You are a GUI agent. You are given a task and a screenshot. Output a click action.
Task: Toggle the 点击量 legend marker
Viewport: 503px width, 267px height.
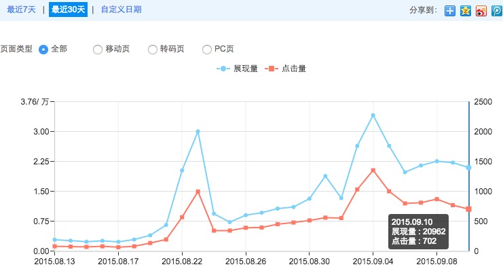click(272, 69)
